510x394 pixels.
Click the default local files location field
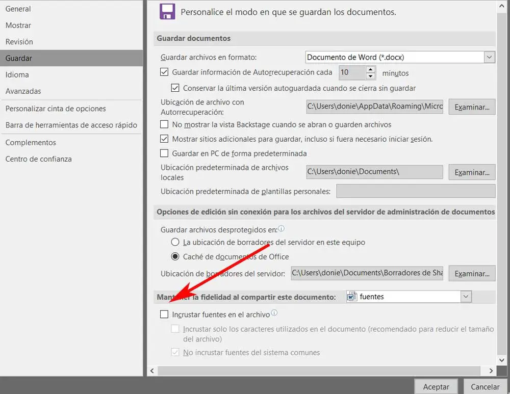pos(374,172)
